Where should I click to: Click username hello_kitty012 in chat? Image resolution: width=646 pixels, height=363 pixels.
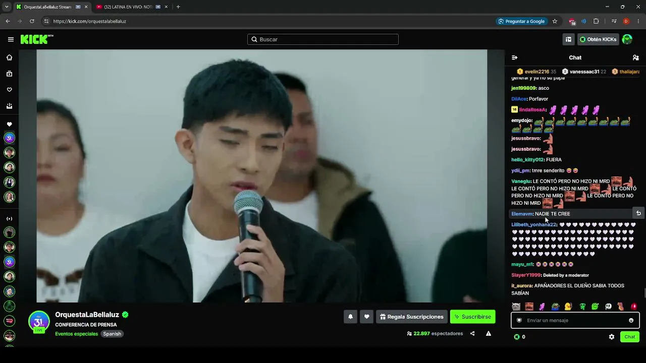click(527, 160)
